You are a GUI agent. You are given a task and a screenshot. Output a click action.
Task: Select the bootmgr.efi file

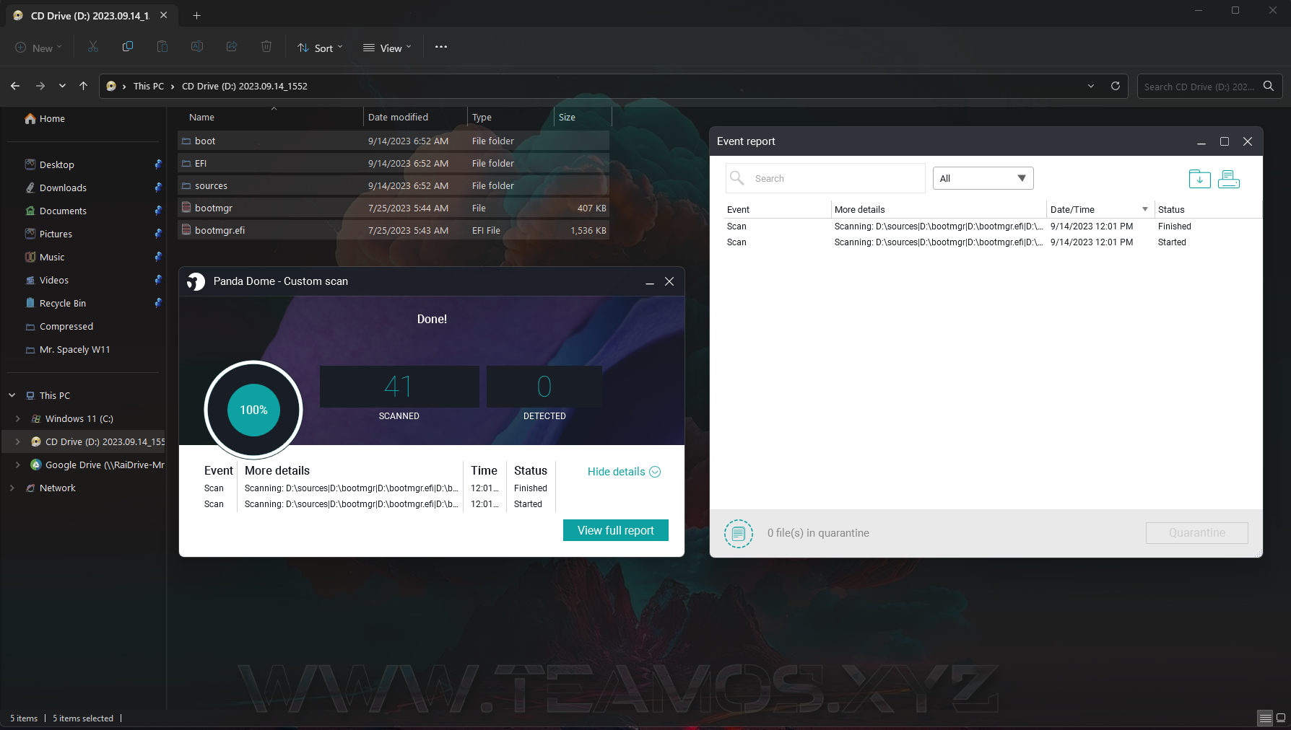click(394, 230)
